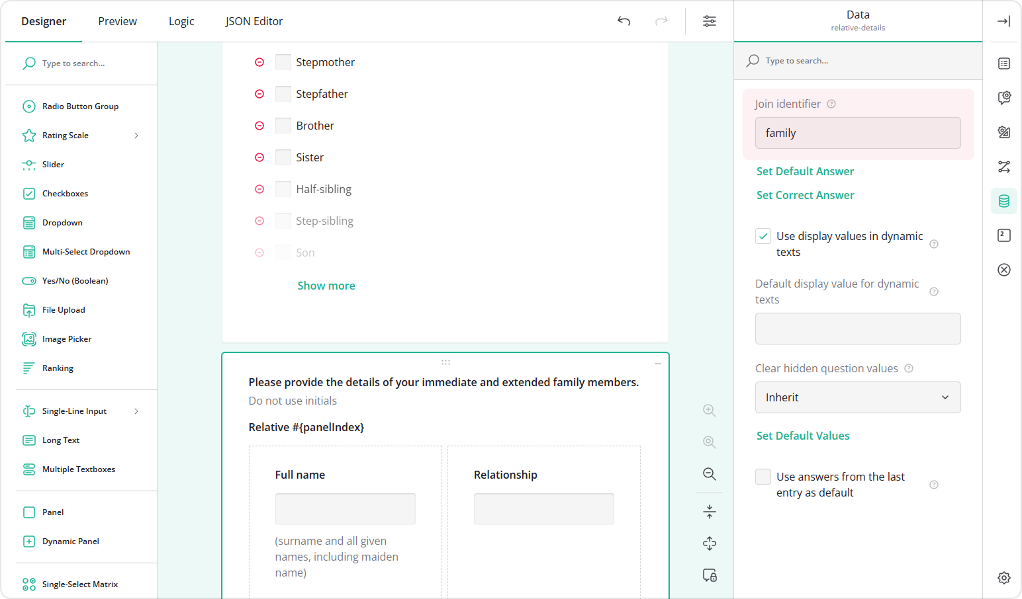Switch to the Preview tab

pos(117,21)
